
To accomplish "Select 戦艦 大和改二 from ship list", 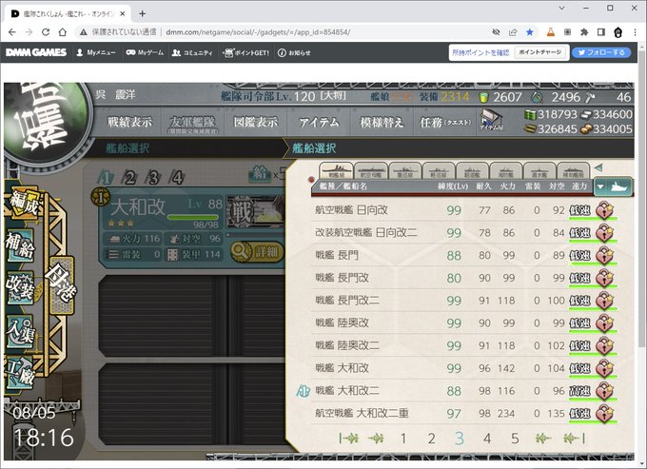I will pos(465,391).
